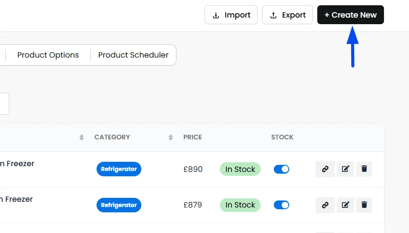Copy link icon for the £879 product
409x233 pixels.
(325, 205)
